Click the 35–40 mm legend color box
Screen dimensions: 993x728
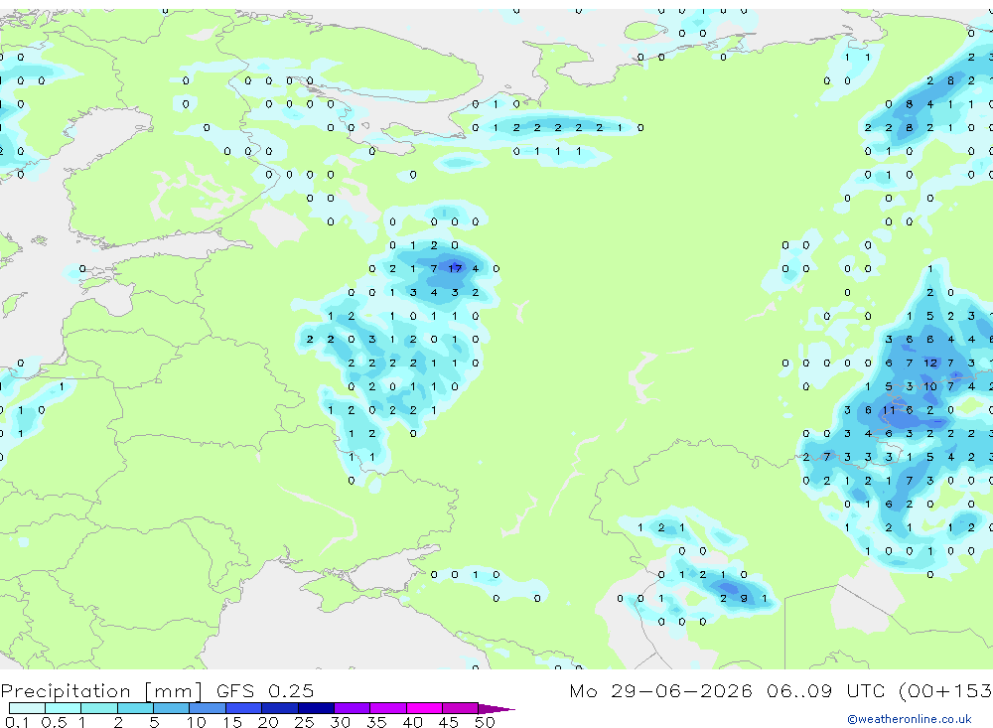coord(388,708)
